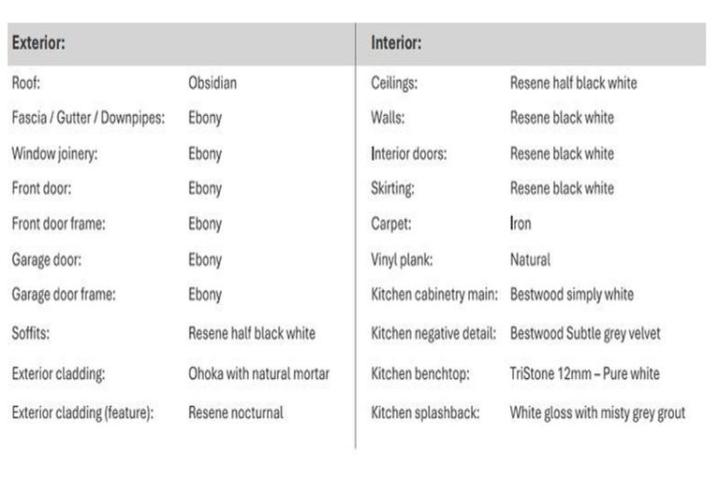The image size is (719, 479).
Task: Click the Obsidian roof value
Action: tap(213, 83)
